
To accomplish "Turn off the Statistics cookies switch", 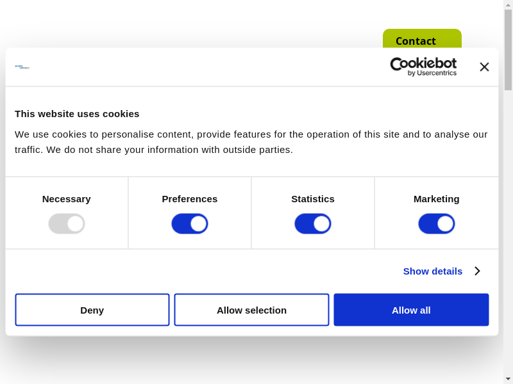I will (x=313, y=223).
